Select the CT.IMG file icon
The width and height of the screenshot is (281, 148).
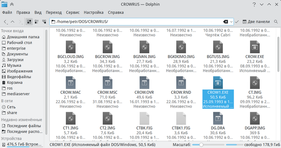click(255, 83)
